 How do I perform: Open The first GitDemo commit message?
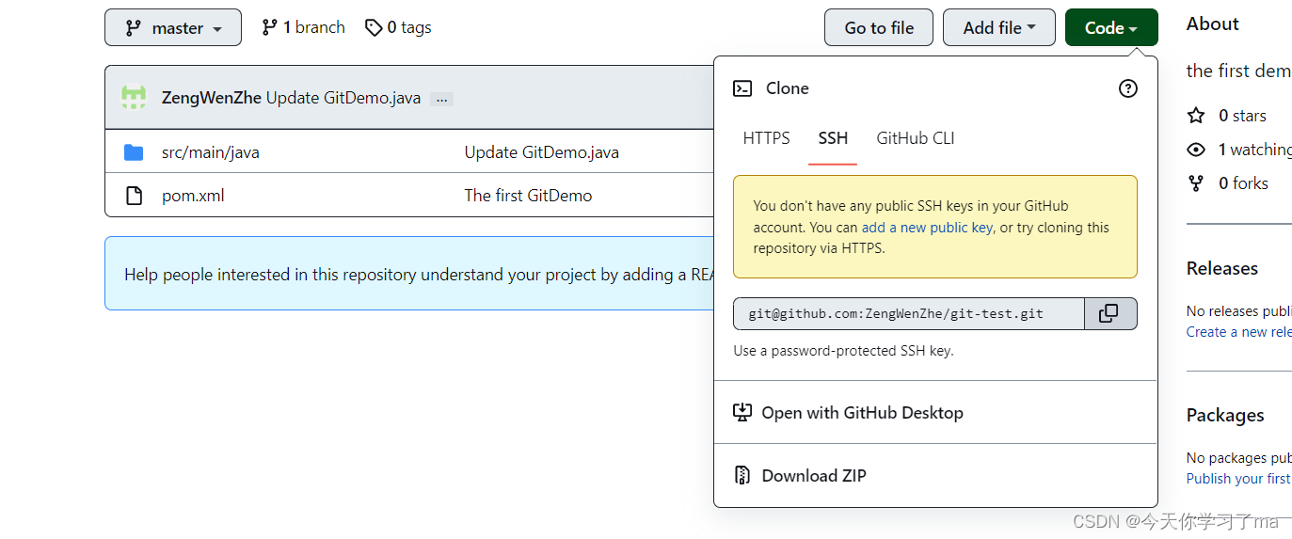[x=529, y=196]
